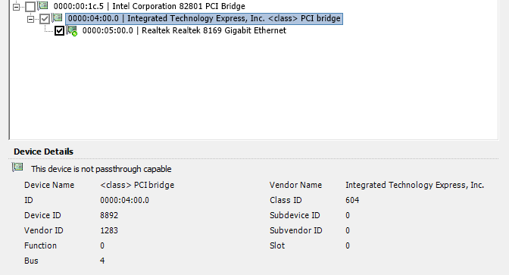The height and width of the screenshot is (275, 509).
Task: Click the Integrated Technology Express bridge device icon
Action: [x=57, y=17]
